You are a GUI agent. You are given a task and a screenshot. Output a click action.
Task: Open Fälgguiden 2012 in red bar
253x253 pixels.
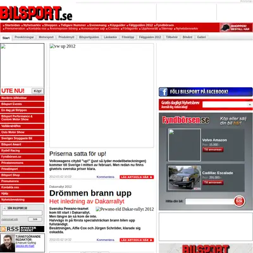coord(140,25)
